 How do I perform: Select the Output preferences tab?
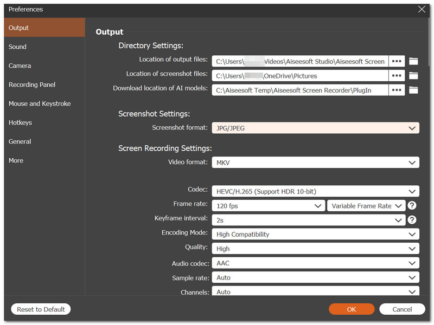tap(44, 28)
